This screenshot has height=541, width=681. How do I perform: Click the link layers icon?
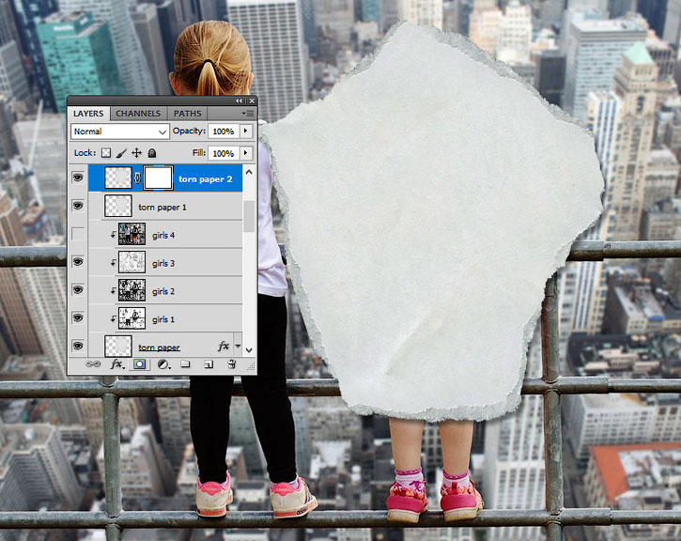click(92, 364)
